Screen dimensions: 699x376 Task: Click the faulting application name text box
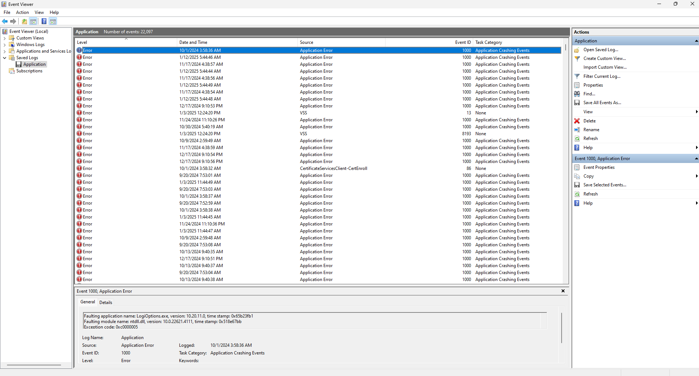tap(315, 321)
